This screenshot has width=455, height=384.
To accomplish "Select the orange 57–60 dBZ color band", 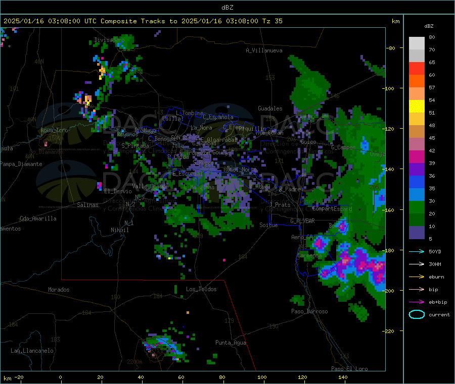I will (x=417, y=81).
